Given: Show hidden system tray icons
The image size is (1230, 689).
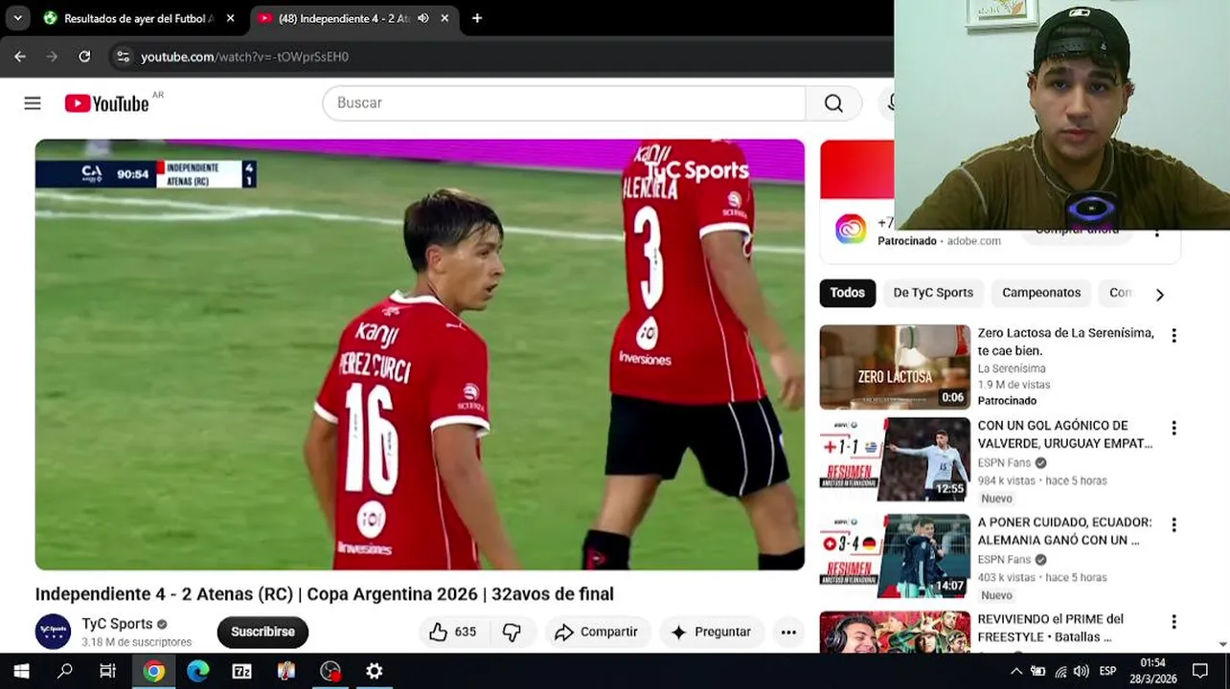Looking at the screenshot, I should (1016, 671).
